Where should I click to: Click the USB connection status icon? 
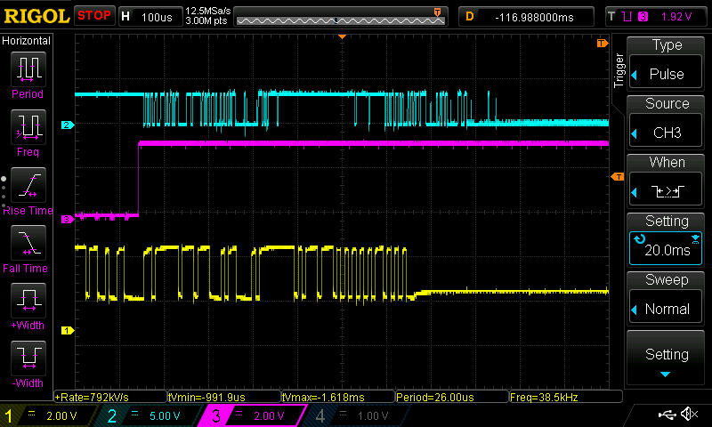[667, 415]
